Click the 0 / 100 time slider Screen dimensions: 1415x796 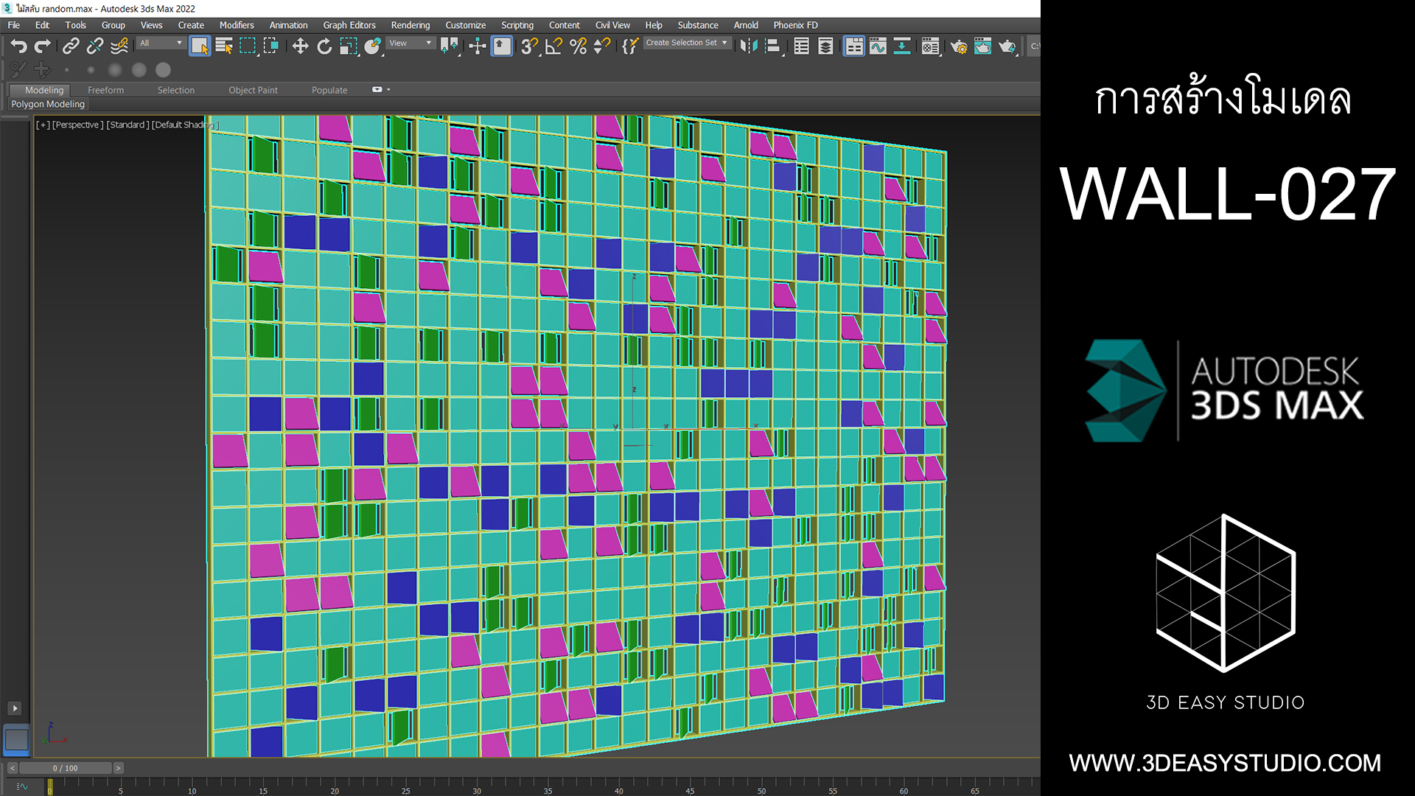point(65,768)
